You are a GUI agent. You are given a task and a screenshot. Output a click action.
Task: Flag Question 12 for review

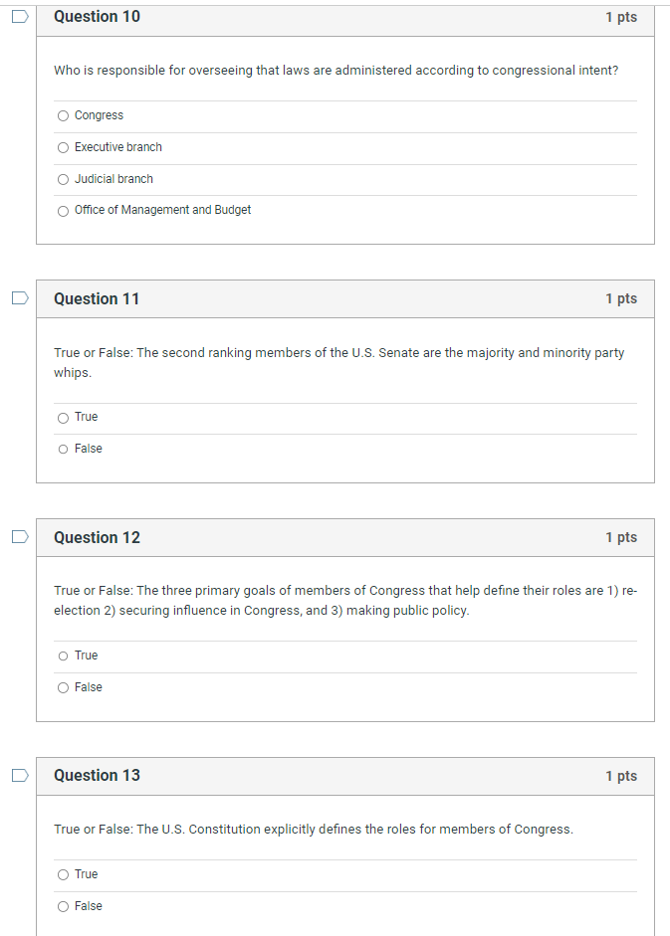tap(19, 536)
